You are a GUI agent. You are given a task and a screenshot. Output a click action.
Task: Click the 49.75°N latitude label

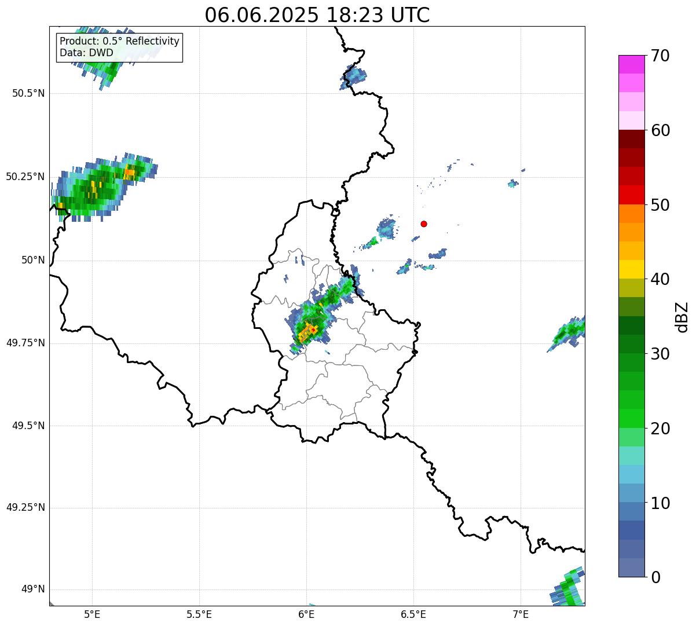pos(25,343)
